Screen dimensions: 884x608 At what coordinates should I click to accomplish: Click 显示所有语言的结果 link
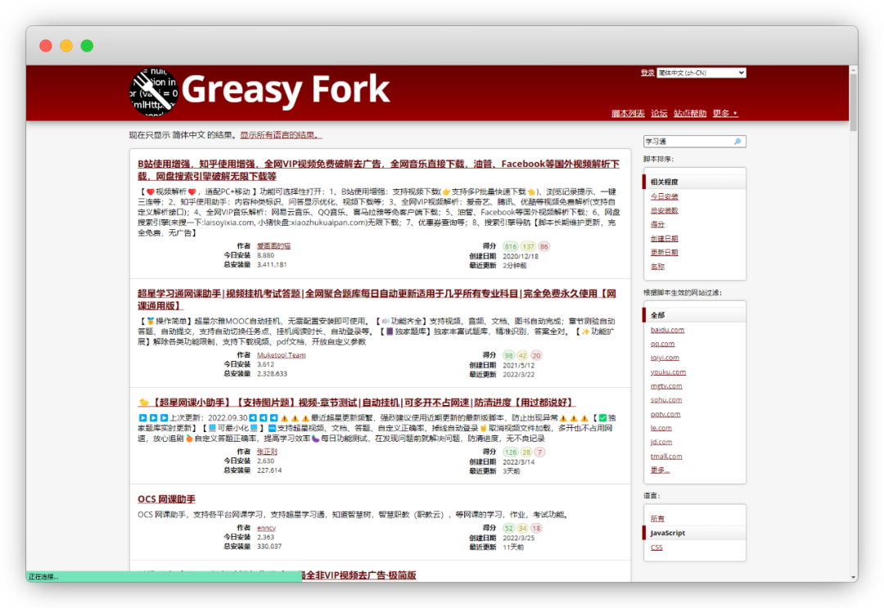tap(281, 135)
